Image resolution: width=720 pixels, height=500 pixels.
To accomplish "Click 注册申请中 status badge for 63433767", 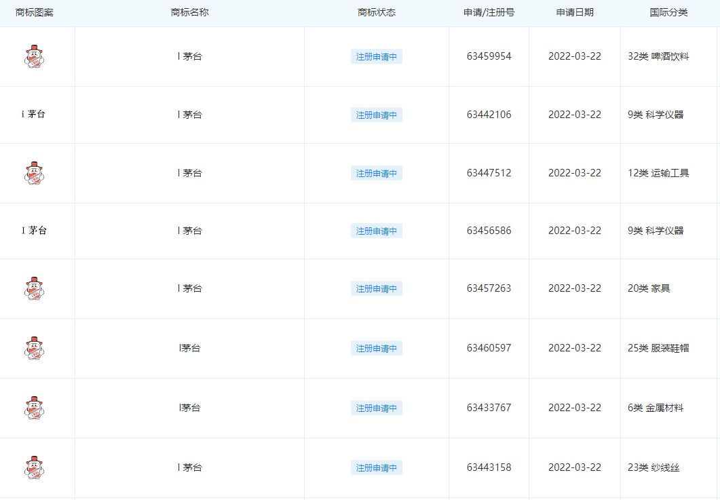I will [376, 408].
